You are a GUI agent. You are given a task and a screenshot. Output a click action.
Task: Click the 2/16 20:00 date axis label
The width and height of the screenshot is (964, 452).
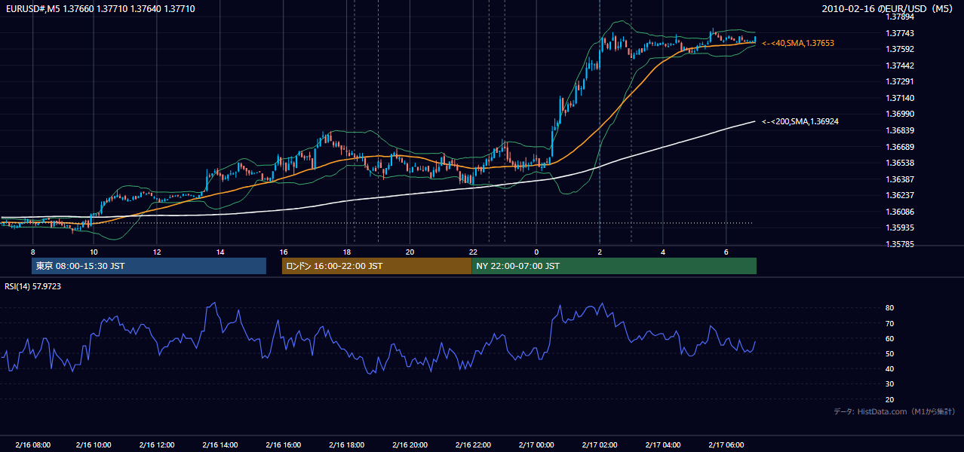pyautogui.click(x=409, y=444)
